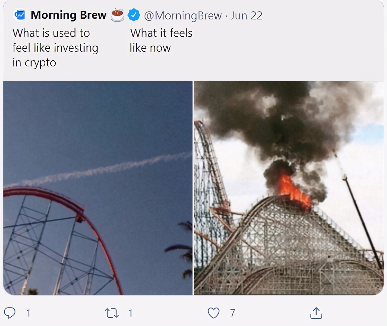Open the Morning Brew display name

68,15
